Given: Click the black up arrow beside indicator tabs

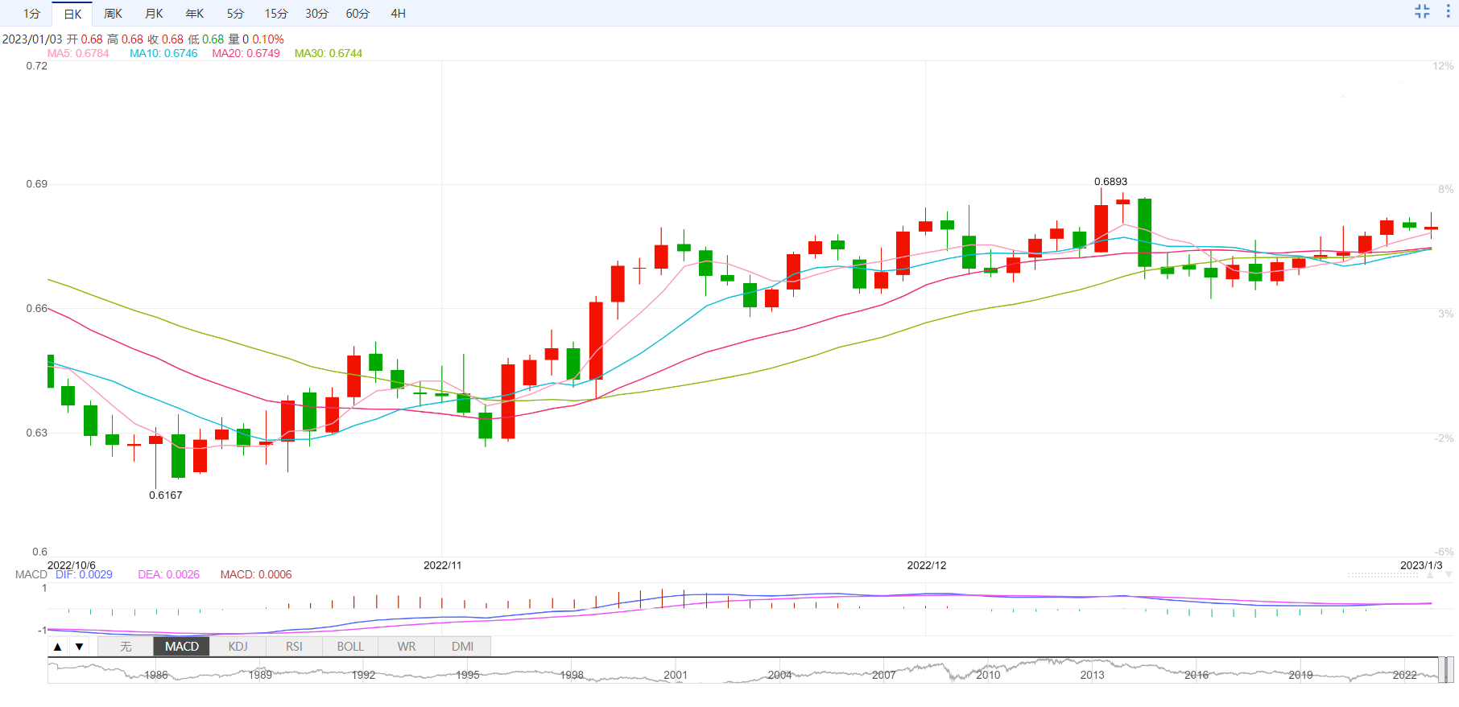Looking at the screenshot, I should (x=57, y=647).
